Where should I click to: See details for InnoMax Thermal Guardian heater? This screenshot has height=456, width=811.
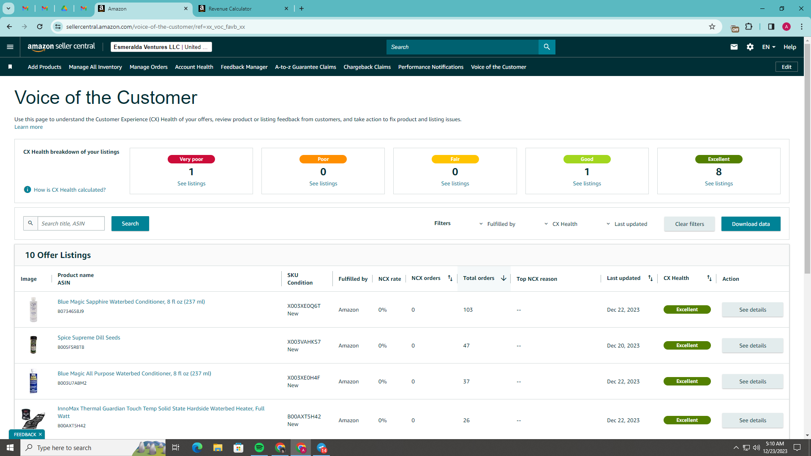pyautogui.click(x=752, y=420)
